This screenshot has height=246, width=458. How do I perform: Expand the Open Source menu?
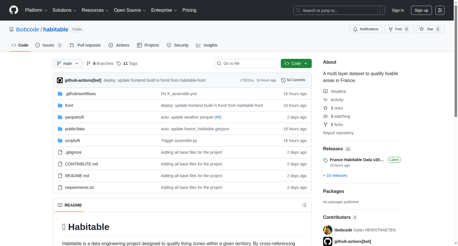(130, 10)
